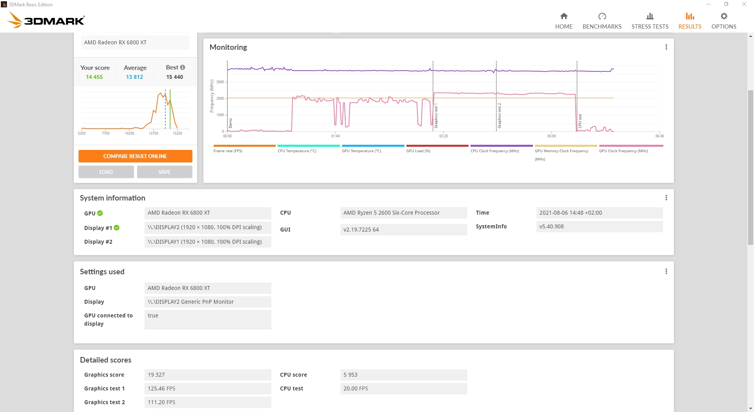Toggle the CPU Temperature legend line

point(309,149)
